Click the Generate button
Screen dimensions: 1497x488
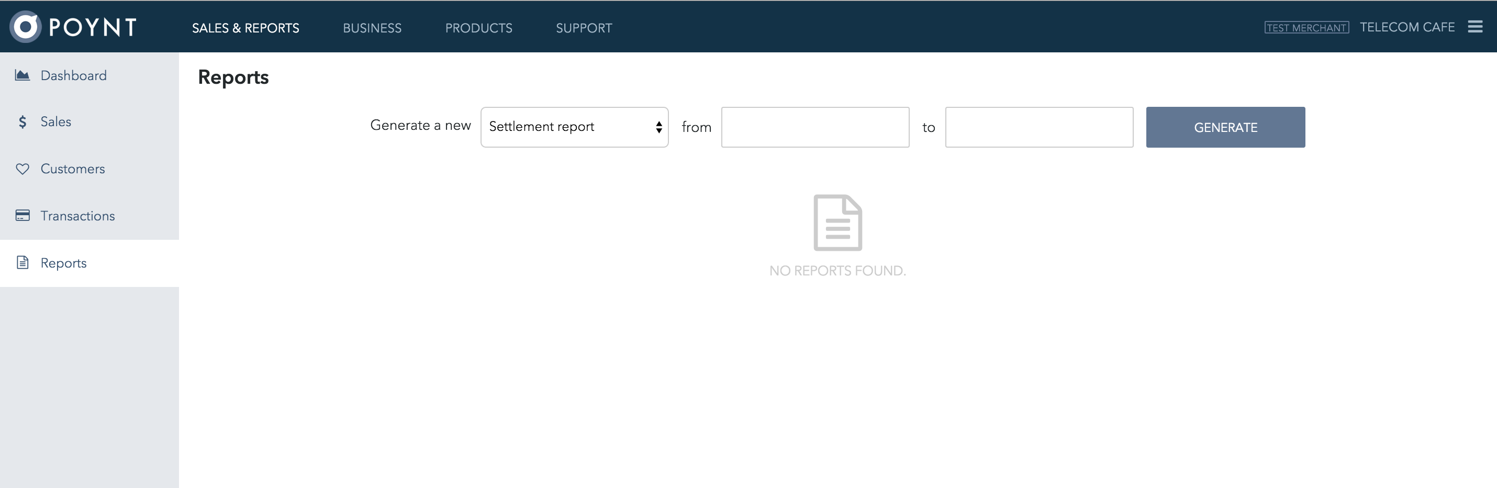[x=1225, y=127]
